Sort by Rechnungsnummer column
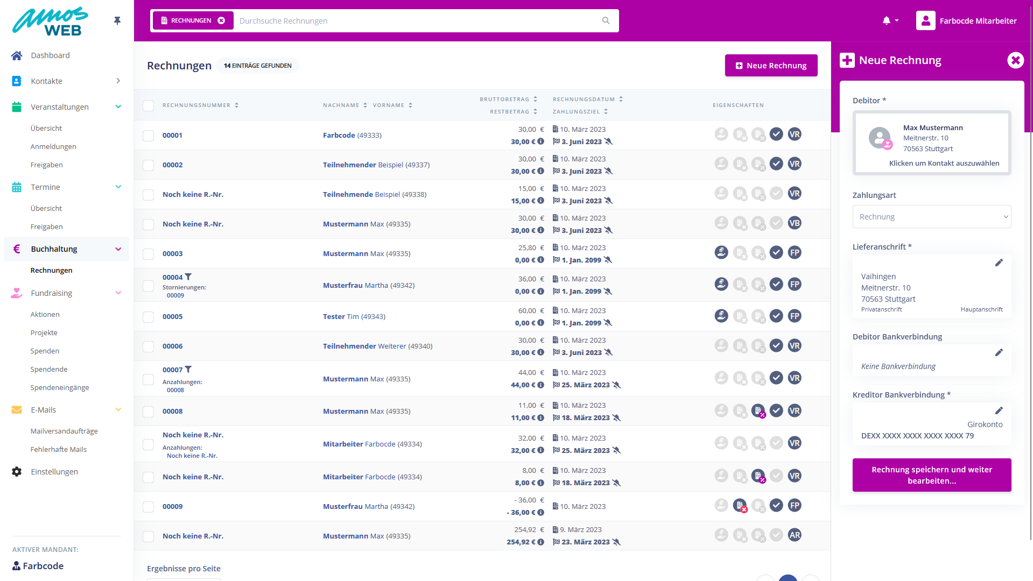 tap(200, 105)
